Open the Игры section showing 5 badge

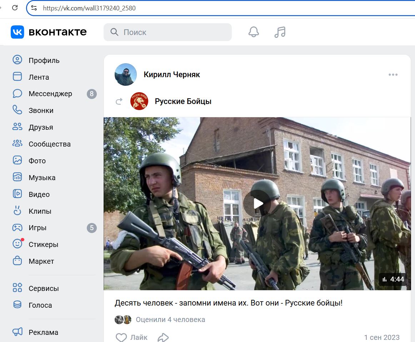37,228
